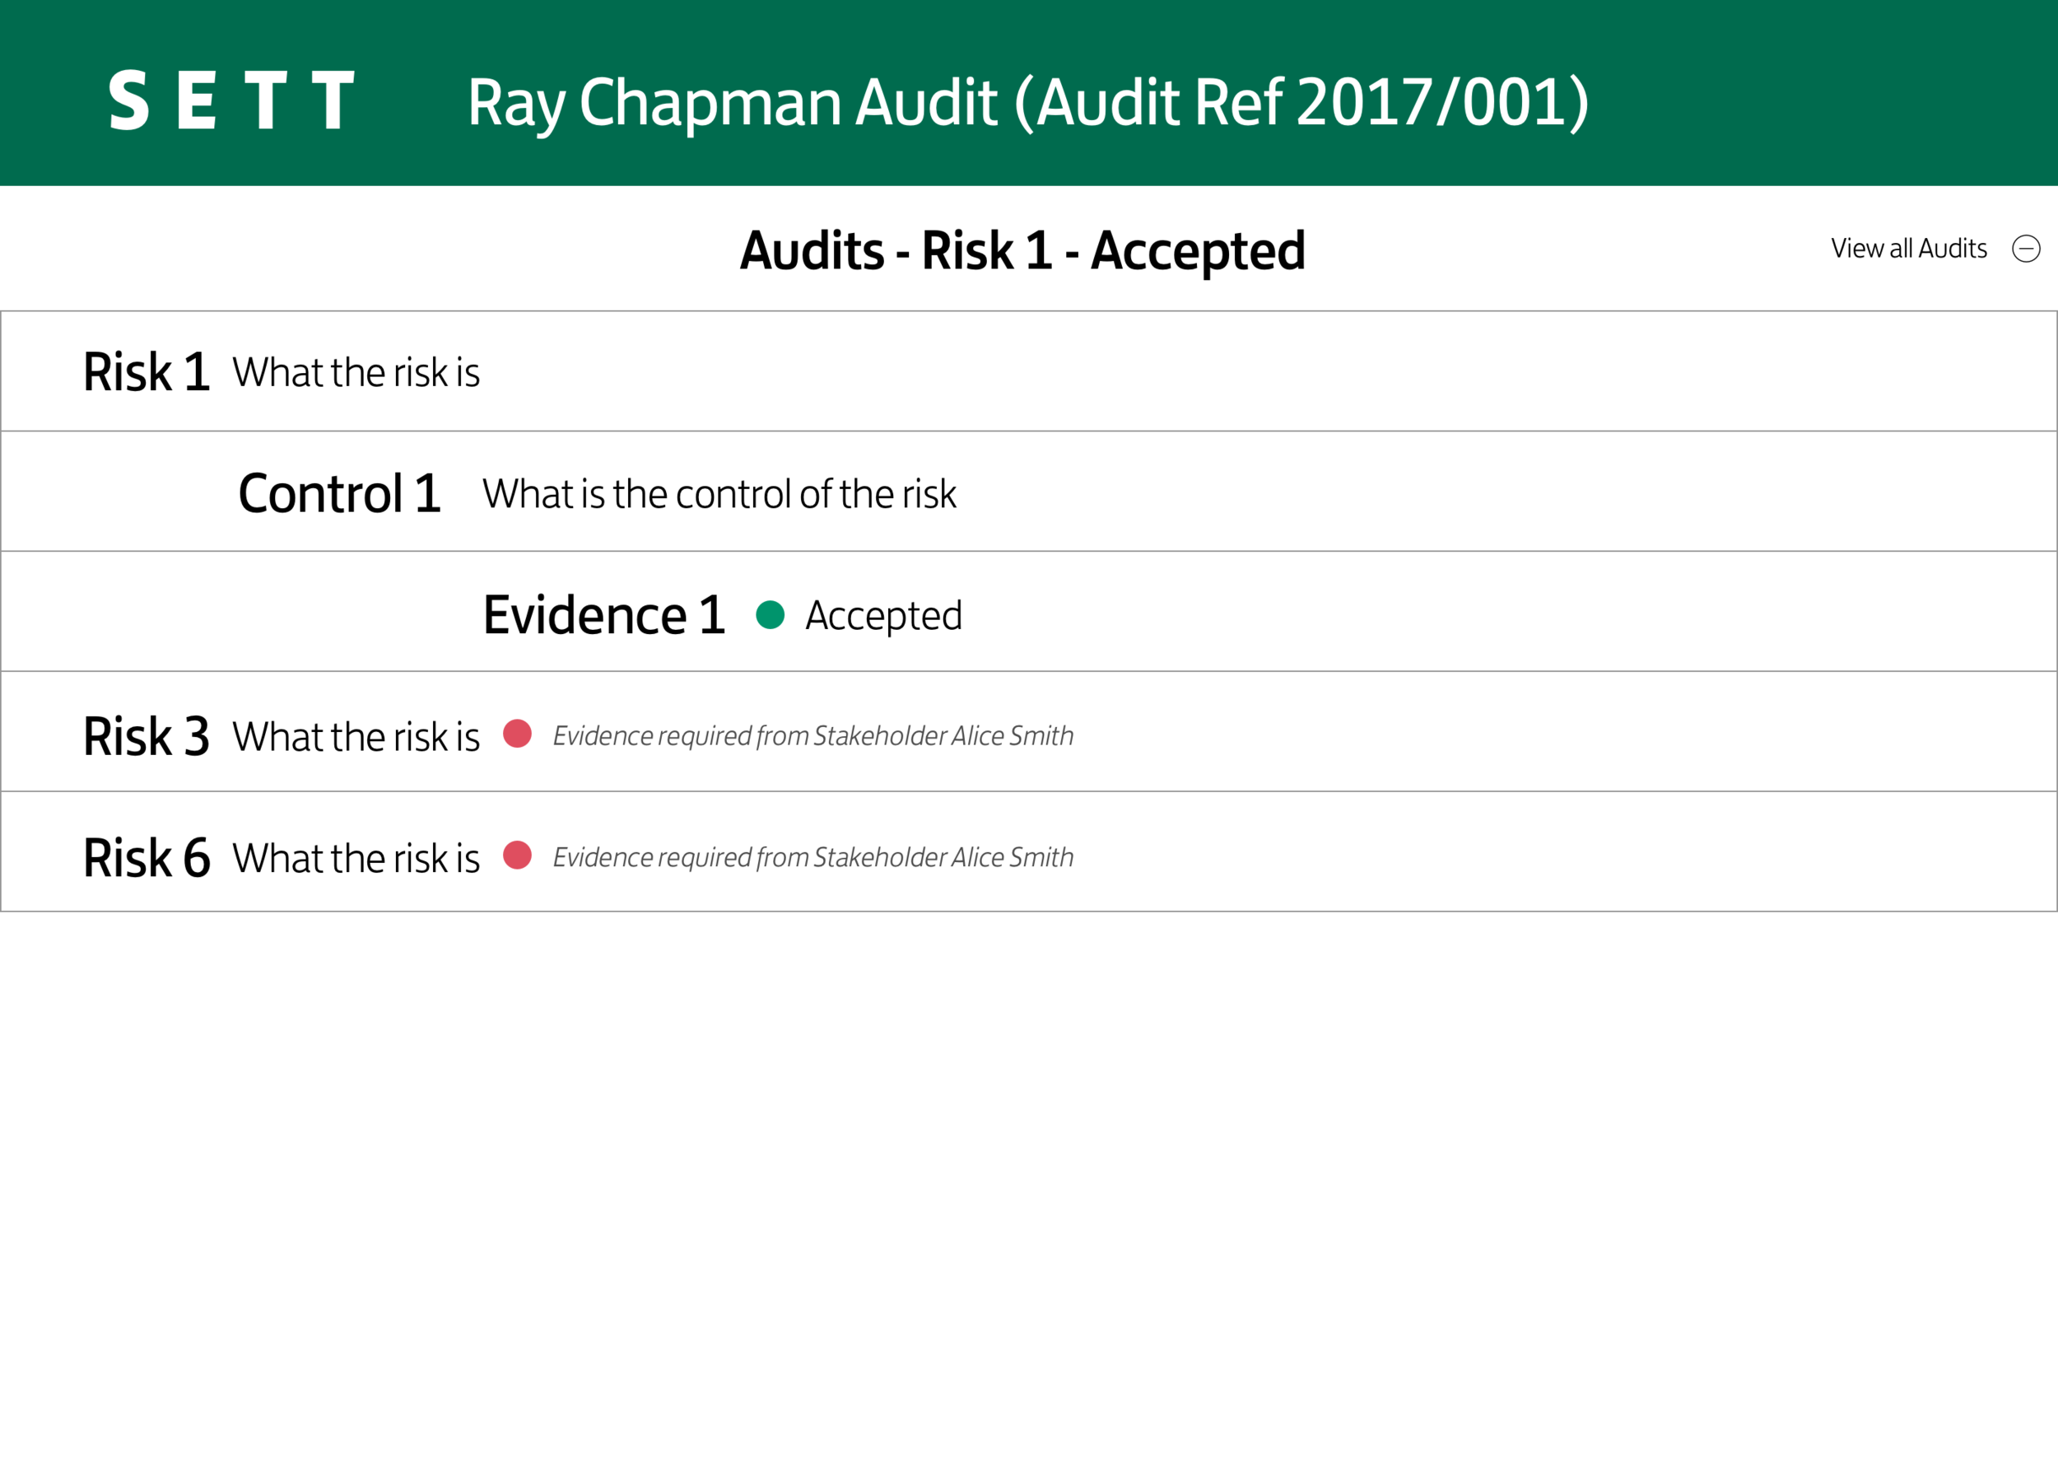The image size is (2058, 1464).
Task: Collapse the Risk 1 row
Action: point(1029,371)
